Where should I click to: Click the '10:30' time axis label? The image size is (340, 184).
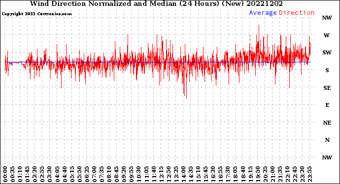coord(139,174)
